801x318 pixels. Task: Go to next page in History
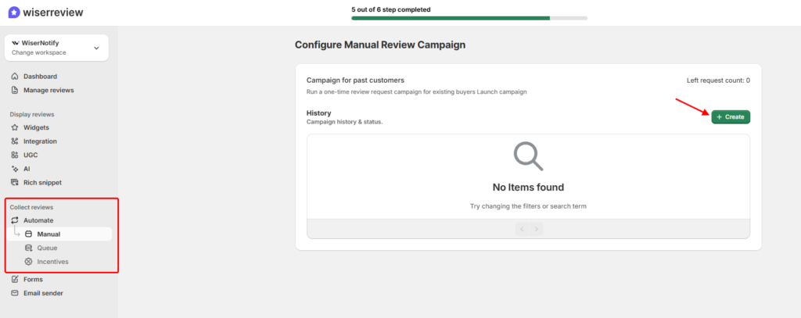[537, 229]
